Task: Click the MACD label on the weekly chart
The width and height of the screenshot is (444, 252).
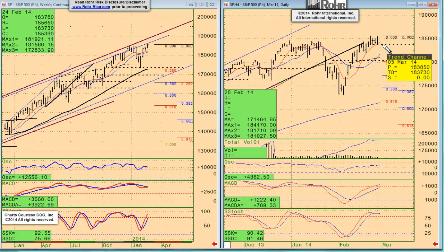Action: point(9,183)
